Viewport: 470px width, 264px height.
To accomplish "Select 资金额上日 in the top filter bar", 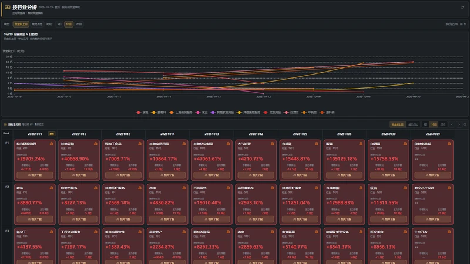I will 21,24.
